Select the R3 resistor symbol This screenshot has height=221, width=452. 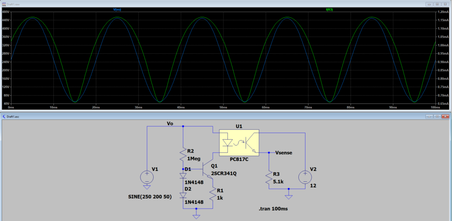270,177
